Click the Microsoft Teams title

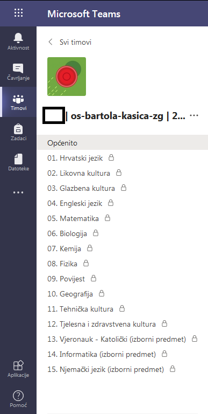[x=84, y=13]
